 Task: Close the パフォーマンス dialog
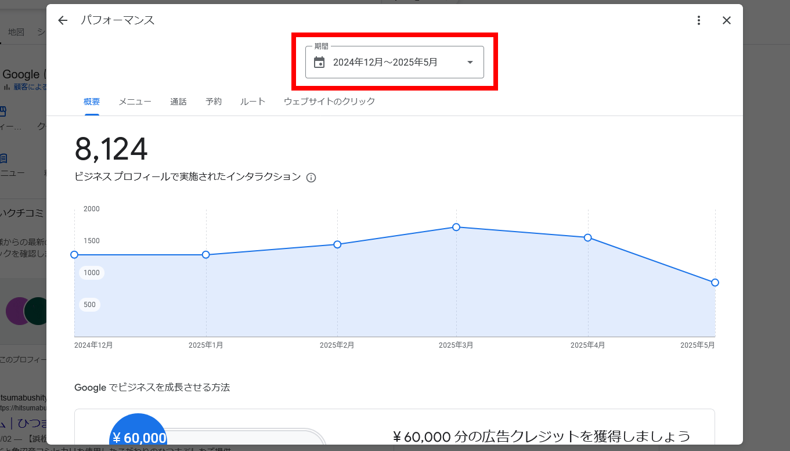(x=726, y=20)
